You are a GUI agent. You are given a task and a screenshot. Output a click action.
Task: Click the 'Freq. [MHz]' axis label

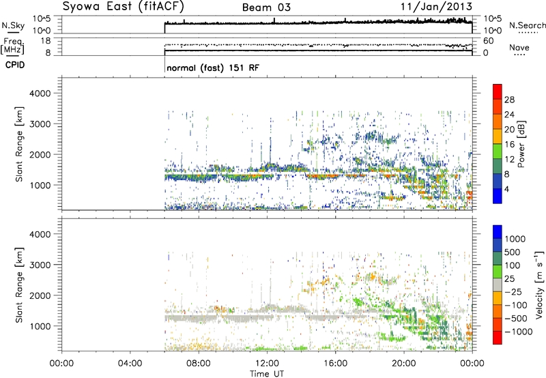point(12,46)
